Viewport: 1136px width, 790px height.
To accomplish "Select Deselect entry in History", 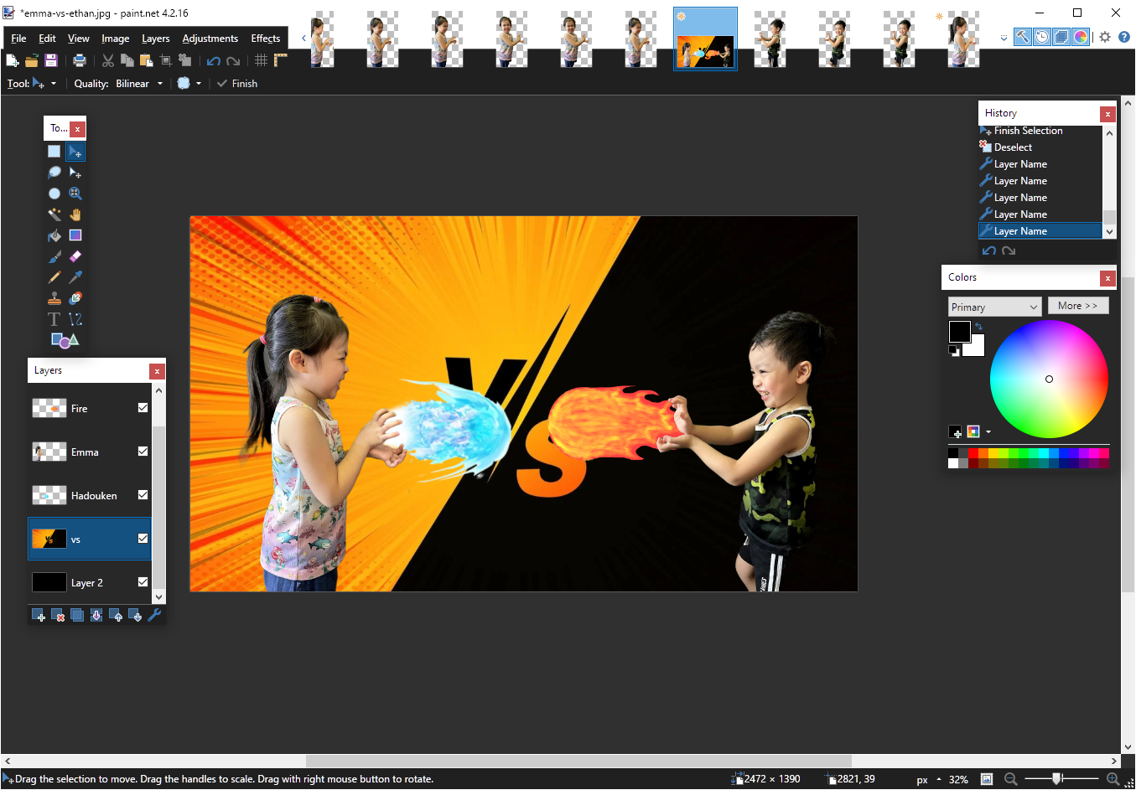I will coord(1040,147).
